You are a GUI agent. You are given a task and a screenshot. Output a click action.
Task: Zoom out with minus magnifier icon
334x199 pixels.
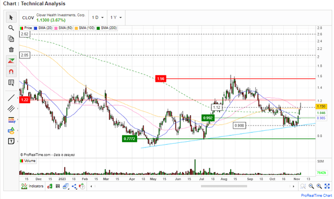311,186
